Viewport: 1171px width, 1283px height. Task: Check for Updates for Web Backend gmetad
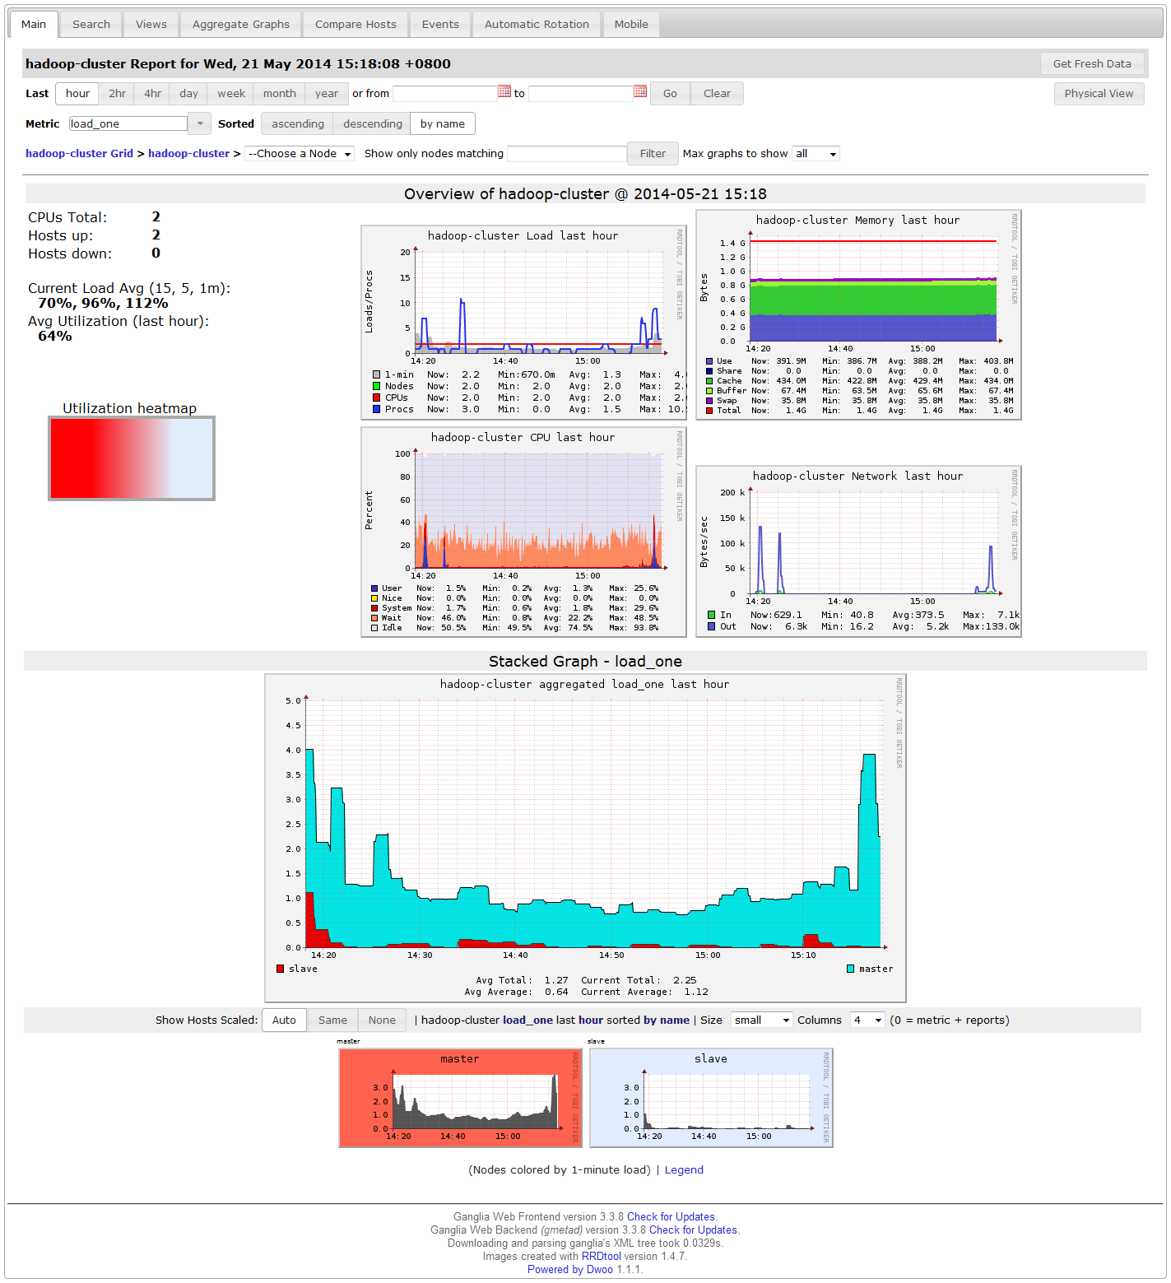tap(693, 1230)
